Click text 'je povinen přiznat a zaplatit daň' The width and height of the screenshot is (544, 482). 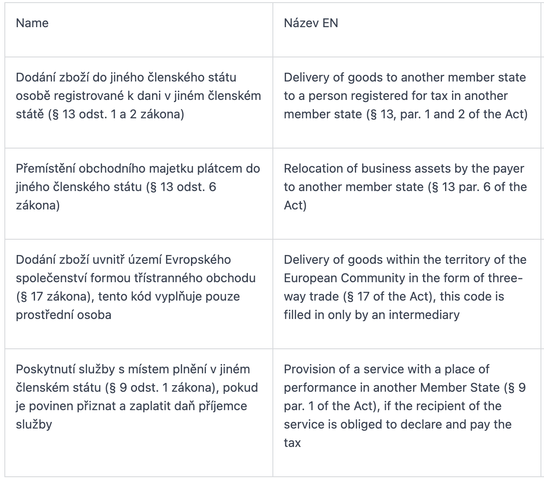click(100, 406)
